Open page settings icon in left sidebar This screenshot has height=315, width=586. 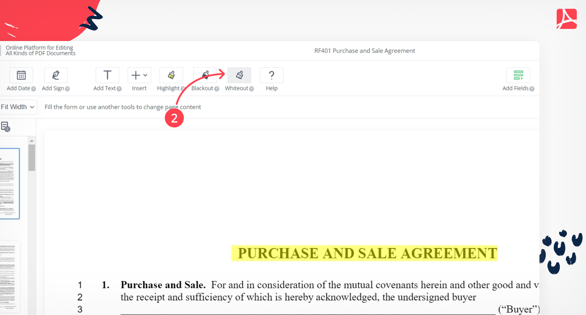point(5,127)
